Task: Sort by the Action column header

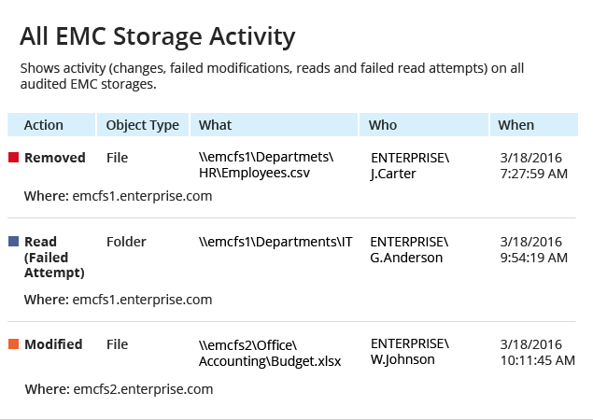Action: 51,125
